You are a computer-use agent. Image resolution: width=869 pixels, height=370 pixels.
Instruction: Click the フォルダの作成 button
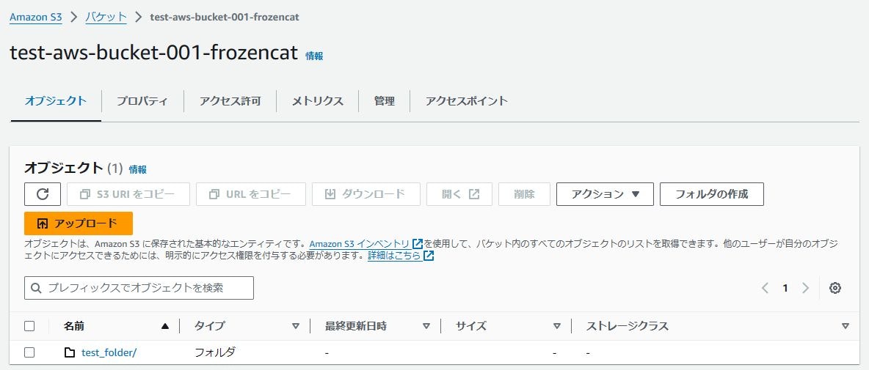pyautogui.click(x=712, y=194)
